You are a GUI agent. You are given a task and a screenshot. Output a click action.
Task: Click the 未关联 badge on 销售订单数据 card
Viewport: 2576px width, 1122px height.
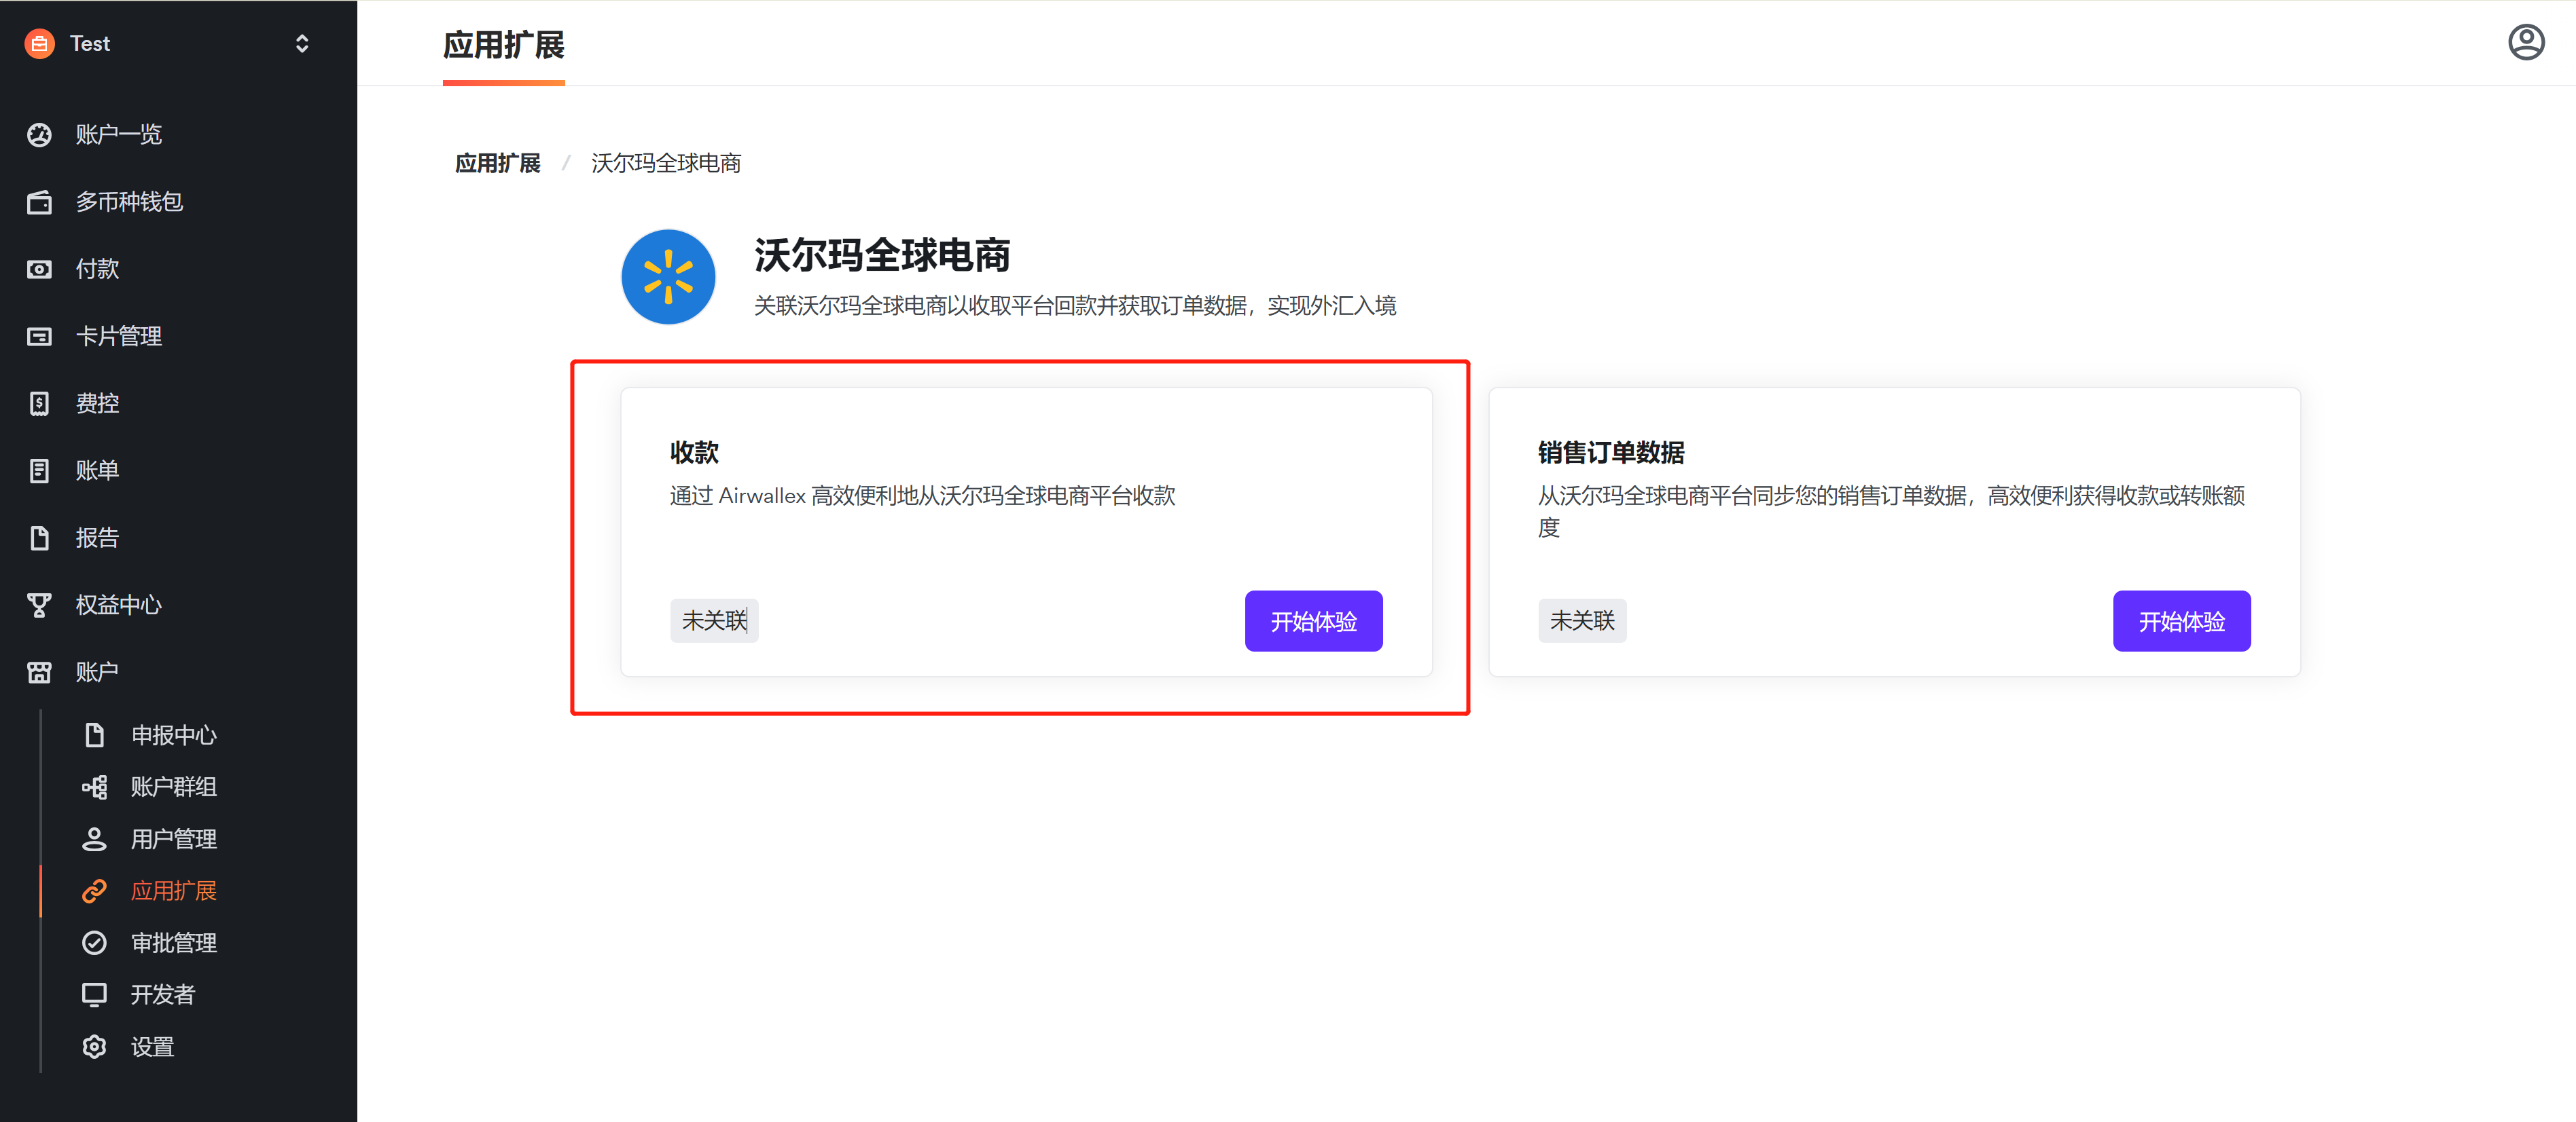point(1582,622)
